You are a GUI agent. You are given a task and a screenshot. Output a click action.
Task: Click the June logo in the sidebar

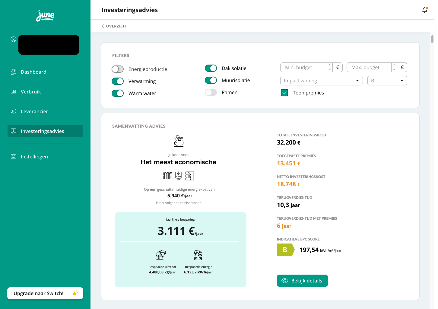[x=45, y=16]
